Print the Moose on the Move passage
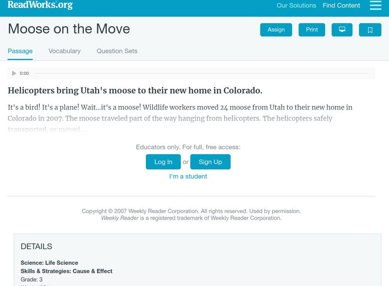Image resolution: width=389 pixels, height=286 pixels. click(x=312, y=29)
